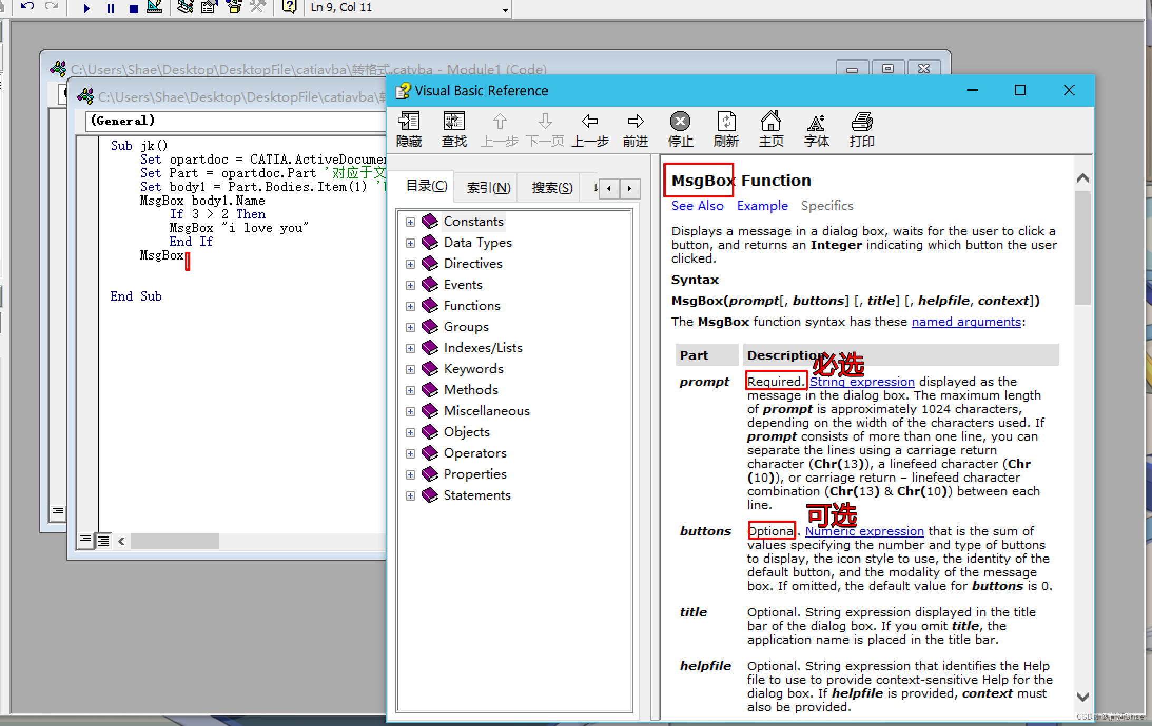Expand the Statements tree node
The width and height of the screenshot is (1152, 726).
(411, 495)
